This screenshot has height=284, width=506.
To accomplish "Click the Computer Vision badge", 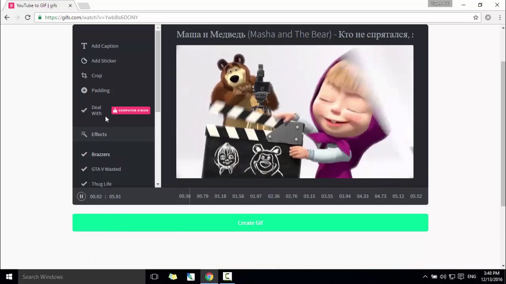I will coord(131,110).
